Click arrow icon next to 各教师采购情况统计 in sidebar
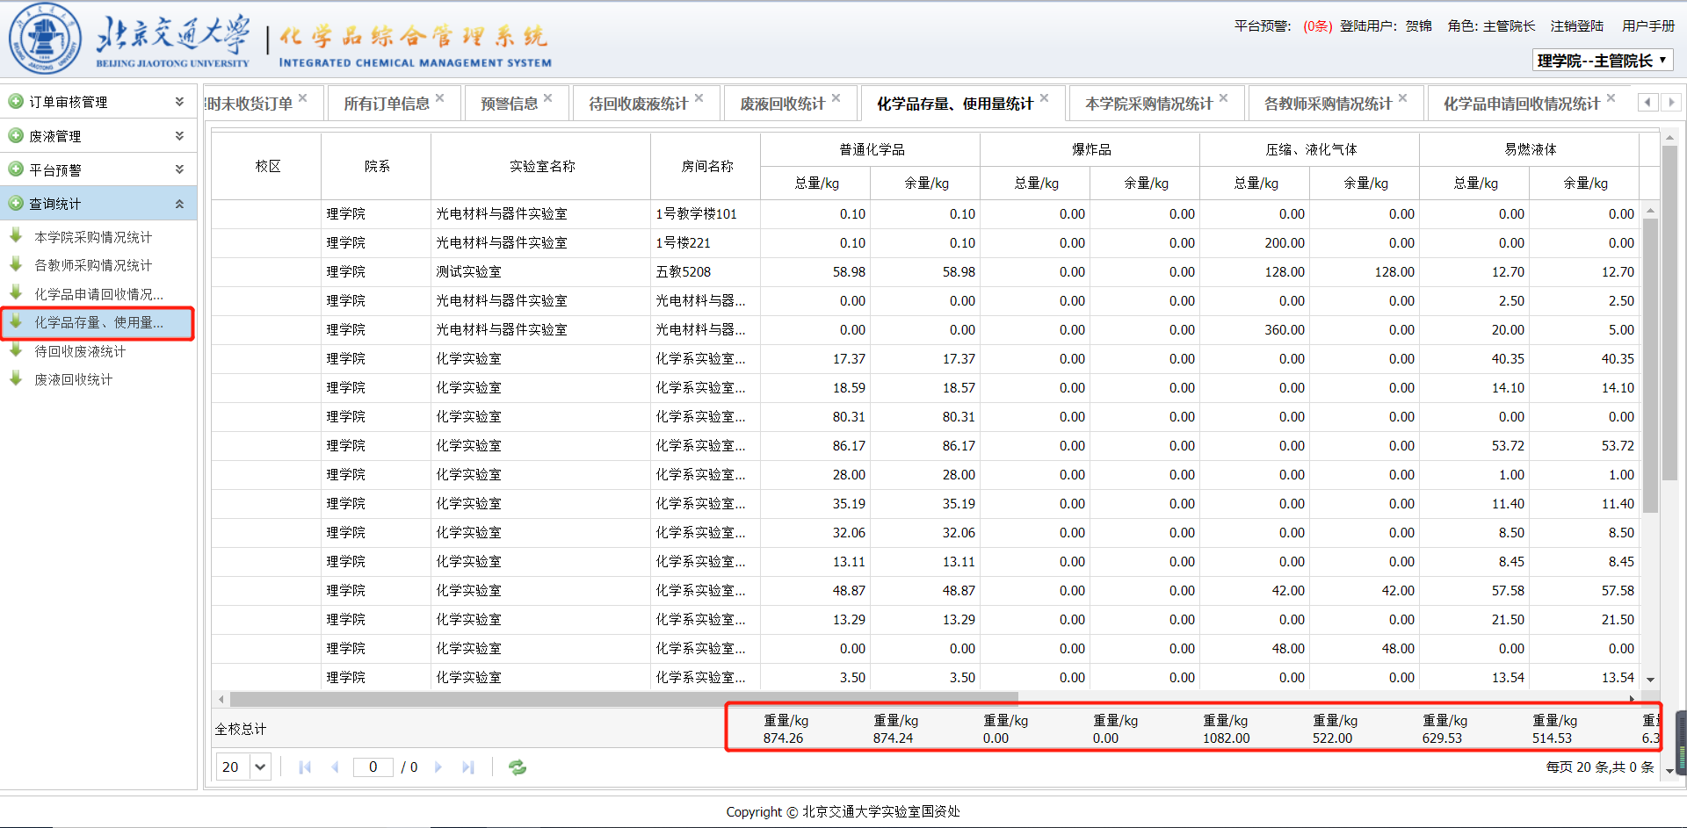 click(x=16, y=264)
